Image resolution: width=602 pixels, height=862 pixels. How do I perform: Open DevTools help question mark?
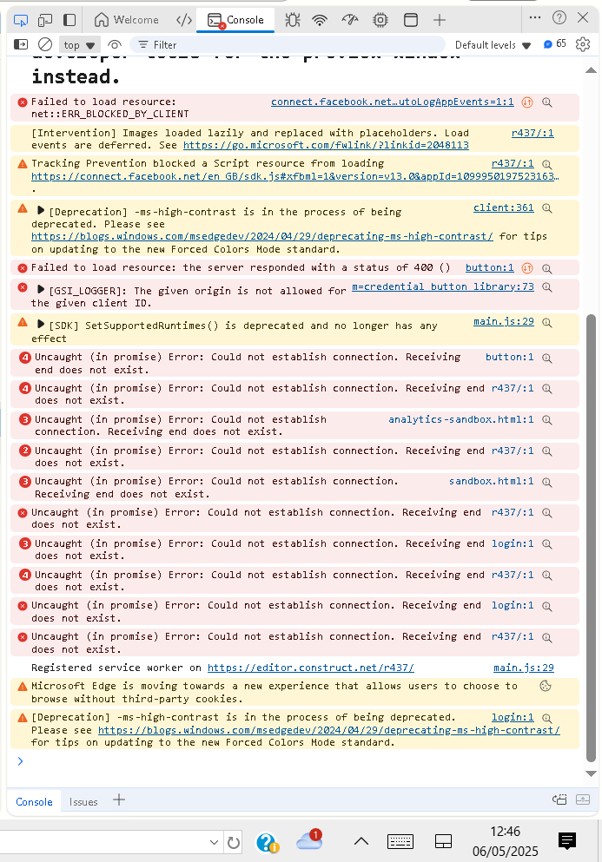tap(559, 17)
